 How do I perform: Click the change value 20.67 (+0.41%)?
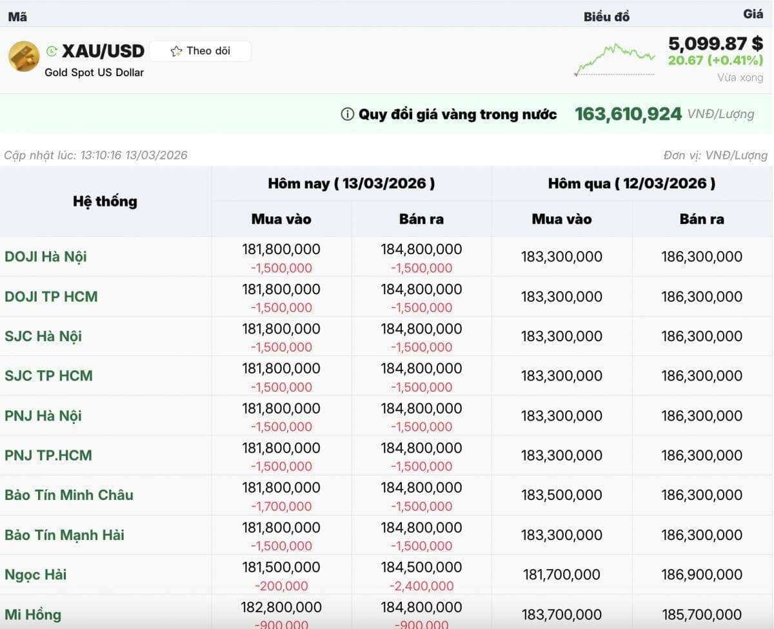(x=715, y=61)
